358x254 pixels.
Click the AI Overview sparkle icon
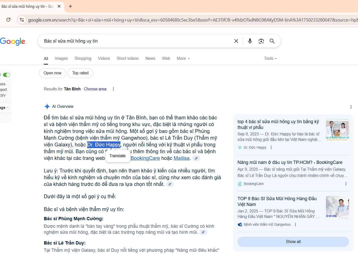(x=47, y=107)
